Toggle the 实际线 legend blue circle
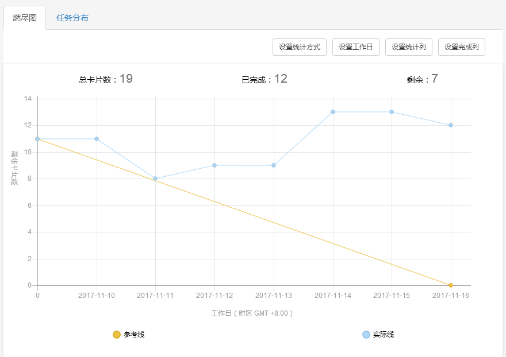This screenshot has width=506, height=357. (366, 335)
